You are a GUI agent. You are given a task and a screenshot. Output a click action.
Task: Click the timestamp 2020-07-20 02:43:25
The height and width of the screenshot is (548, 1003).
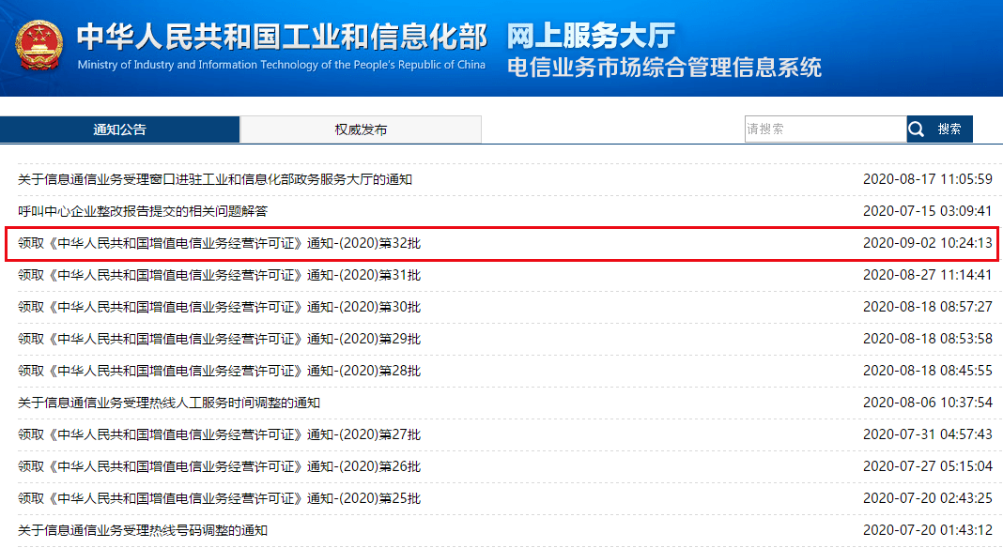coord(928,499)
